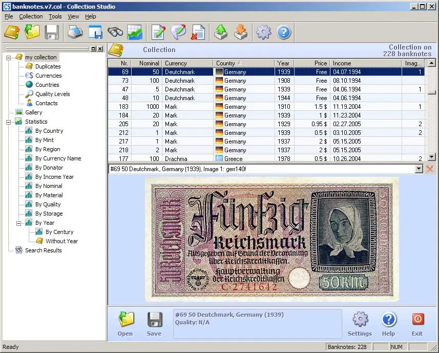Open the Collection menu
The image size is (439, 353).
click(31, 16)
